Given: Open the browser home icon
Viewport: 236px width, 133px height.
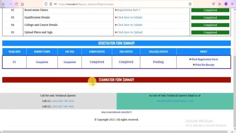Looking at the screenshot, I should [22, 4].
